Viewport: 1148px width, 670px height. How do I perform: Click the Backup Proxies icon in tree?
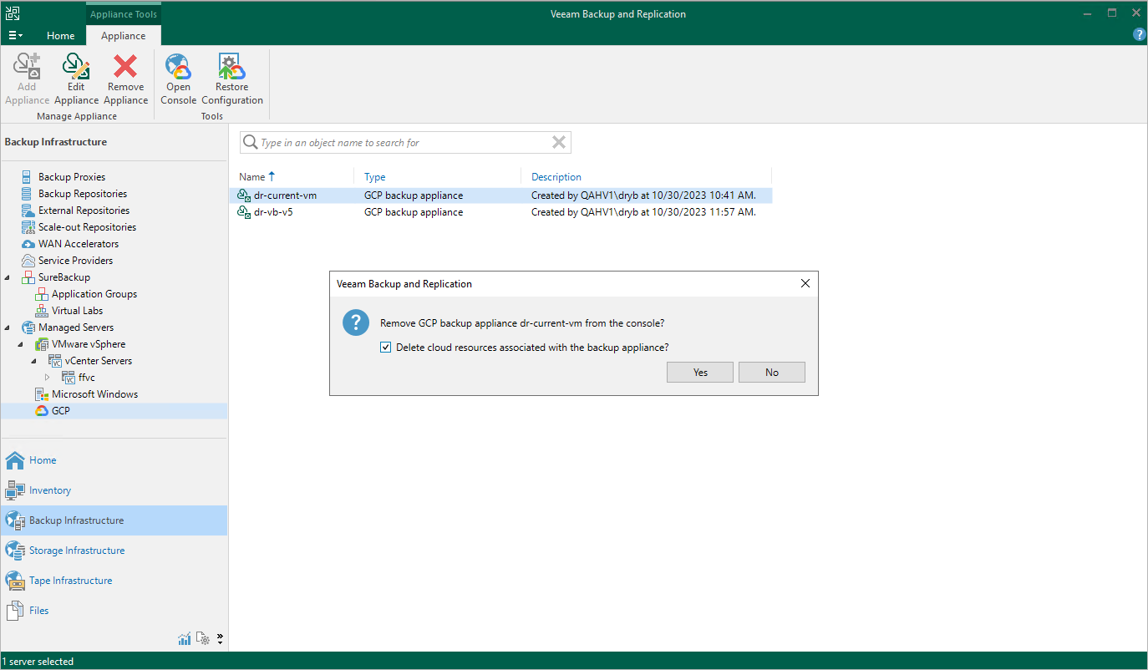coord(26,177)
